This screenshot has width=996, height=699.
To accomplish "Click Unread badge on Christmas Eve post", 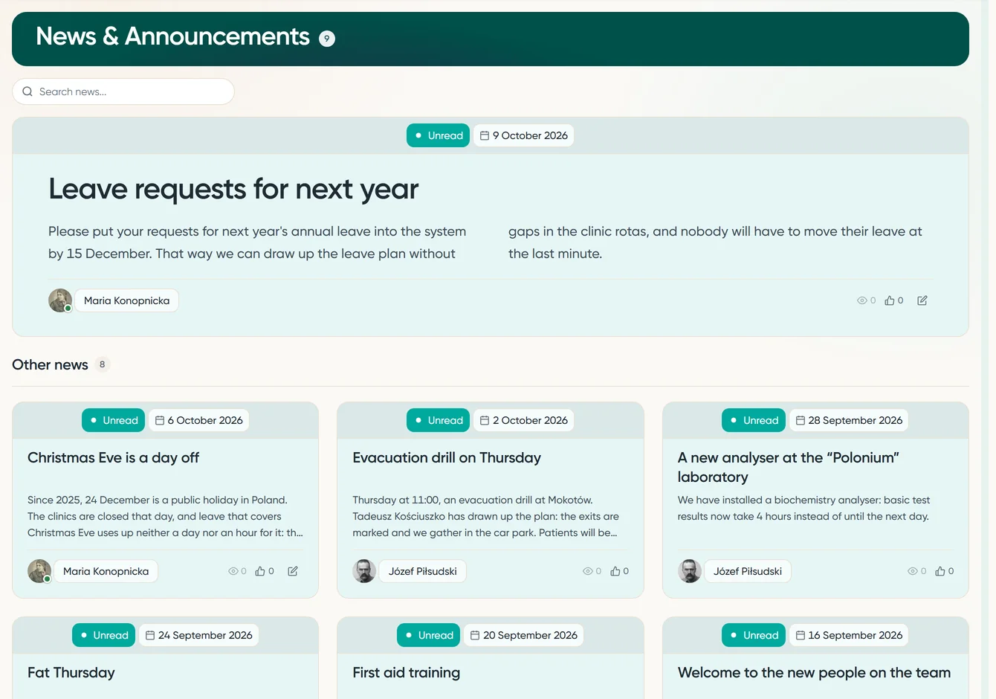I will point(113,420).
